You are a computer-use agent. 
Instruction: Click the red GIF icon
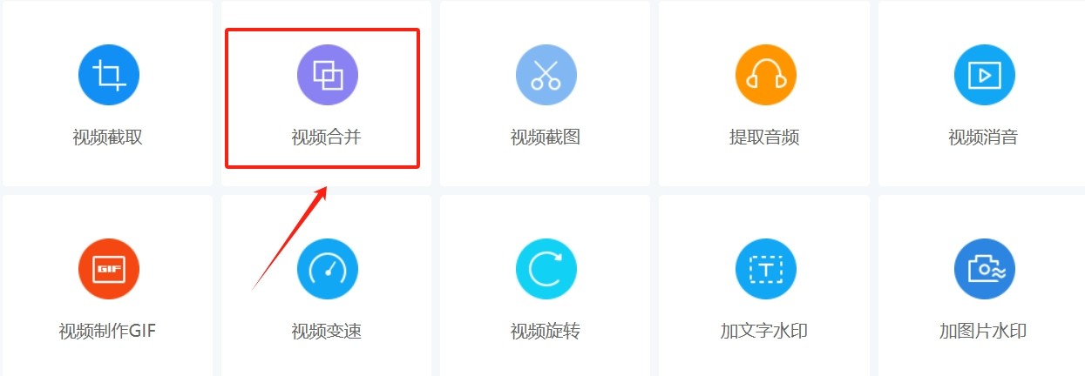click(108, 269)
